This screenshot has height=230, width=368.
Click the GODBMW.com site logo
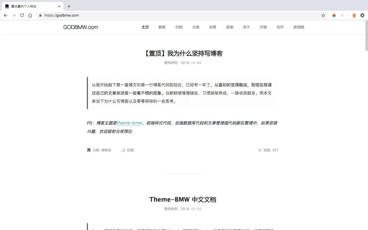pyautogui.click(x=80, y=27)
